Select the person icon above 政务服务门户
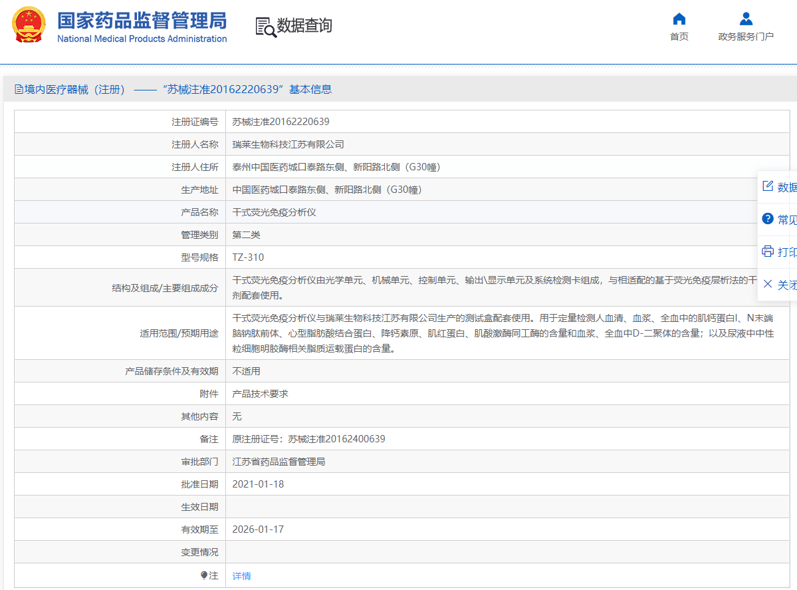This screenshot has width=797, height=590. click(x=745, y=19)
